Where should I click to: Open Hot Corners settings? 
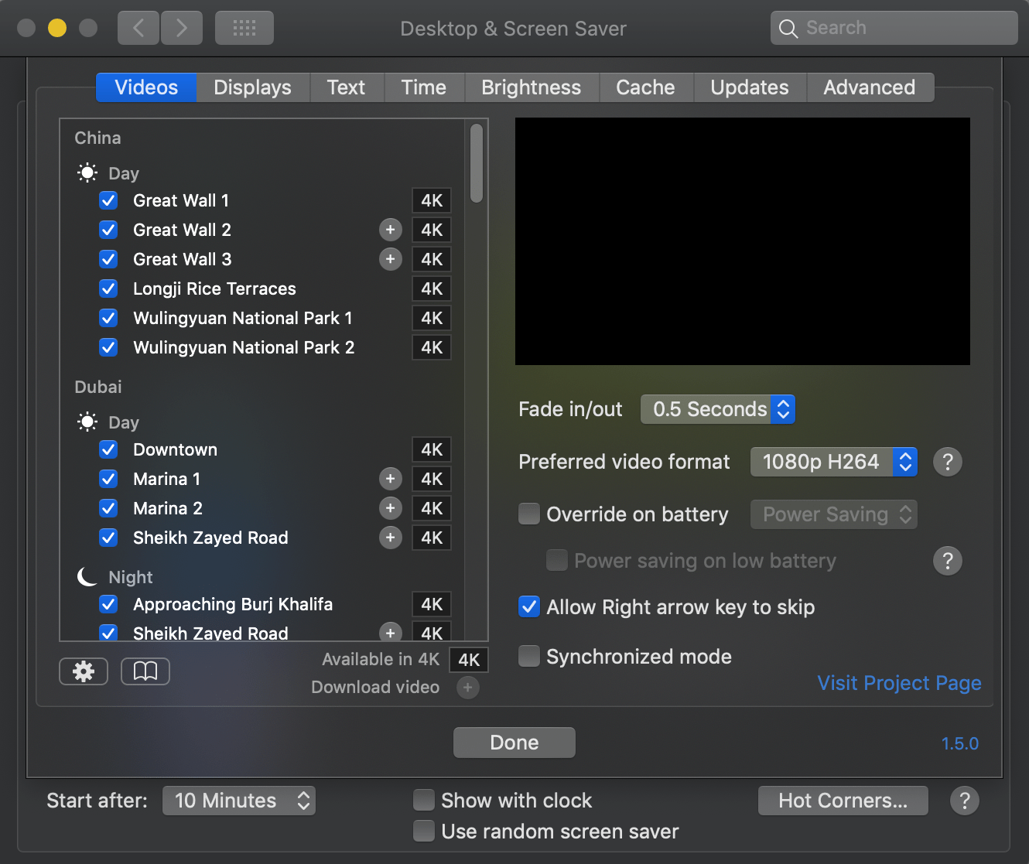point(843,801)
